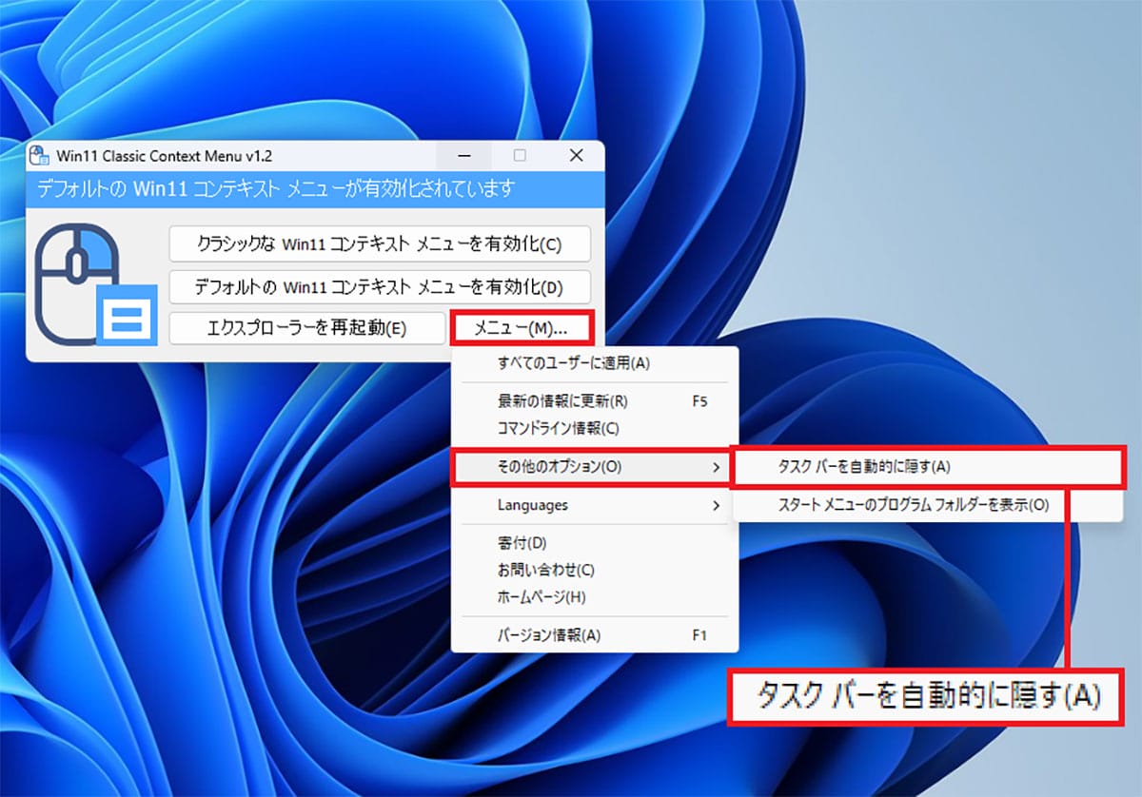Minimize the Win11 Classic Context Menu window
The height and width of the screenshot is (797, 1142).
[x=464, y=155]
